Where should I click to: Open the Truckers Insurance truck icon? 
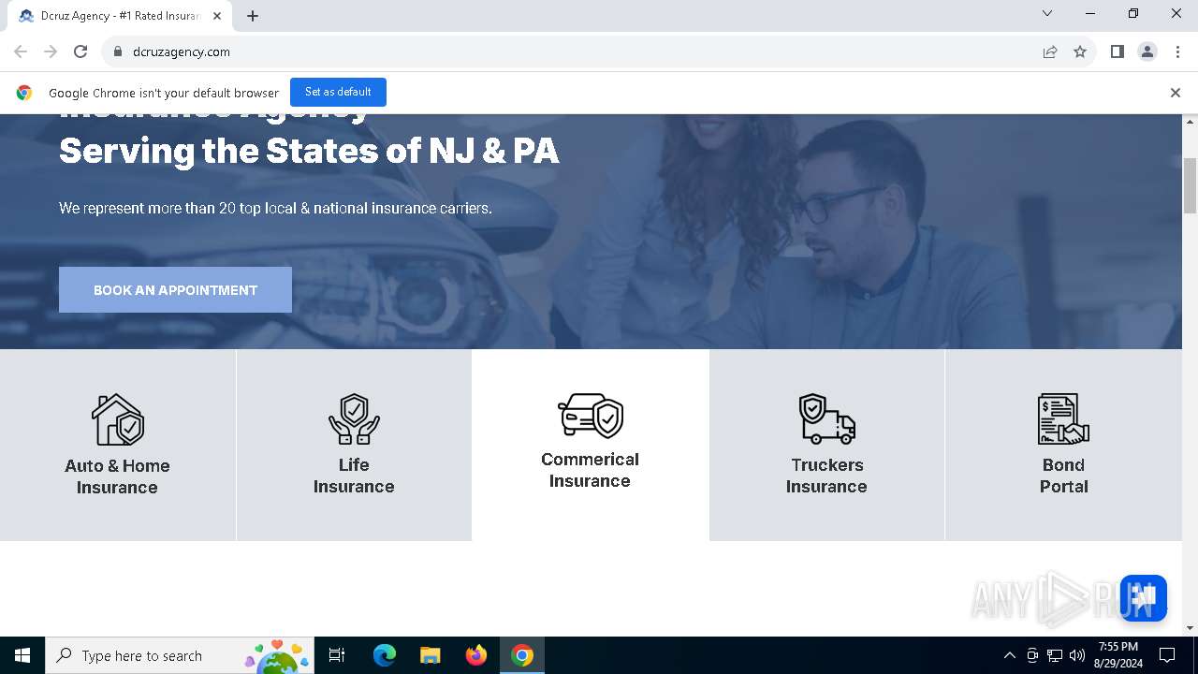tap(827, 418)
